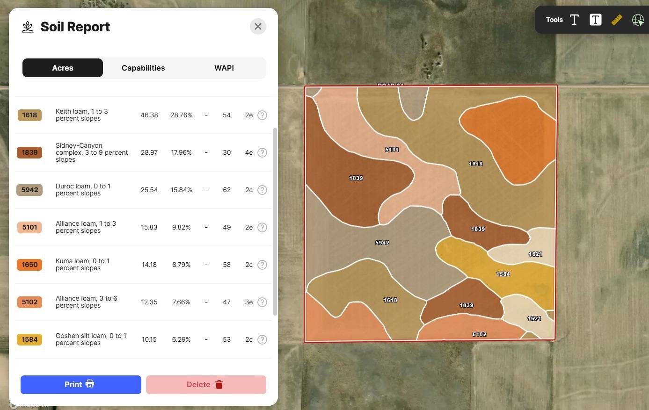Select the 5942 color badge in the list
Screen dimensions: 649x410
point(29,190)
